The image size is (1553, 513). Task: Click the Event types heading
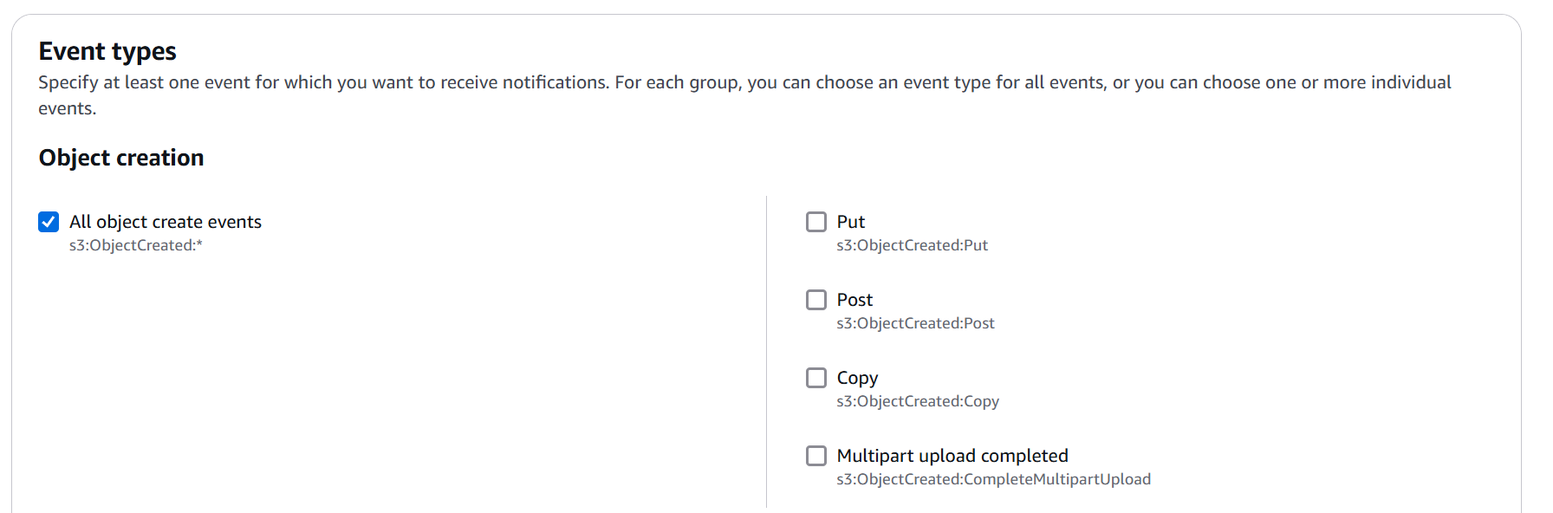pos(107,52)
